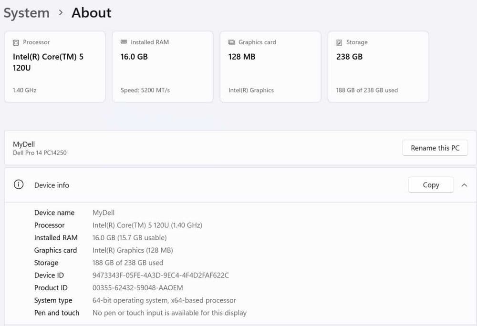Click the Device info circle icon
The width and height of the screenshot is (477, 326).
click(19, 184)
